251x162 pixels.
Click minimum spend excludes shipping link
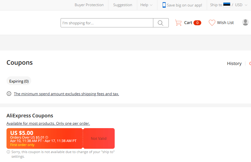[x=66, y=94]
